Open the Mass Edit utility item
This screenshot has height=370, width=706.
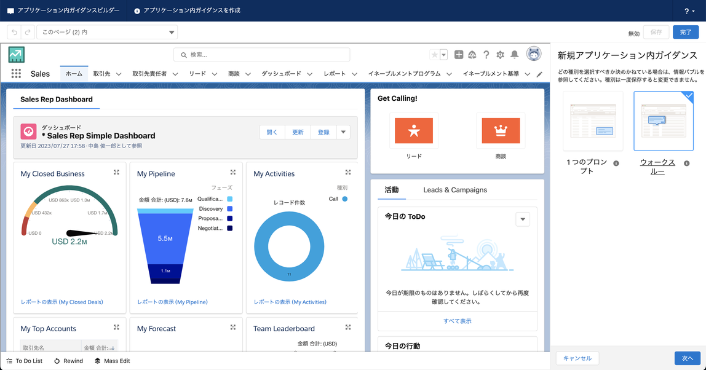pyautogui.click(x=112, y=361)
